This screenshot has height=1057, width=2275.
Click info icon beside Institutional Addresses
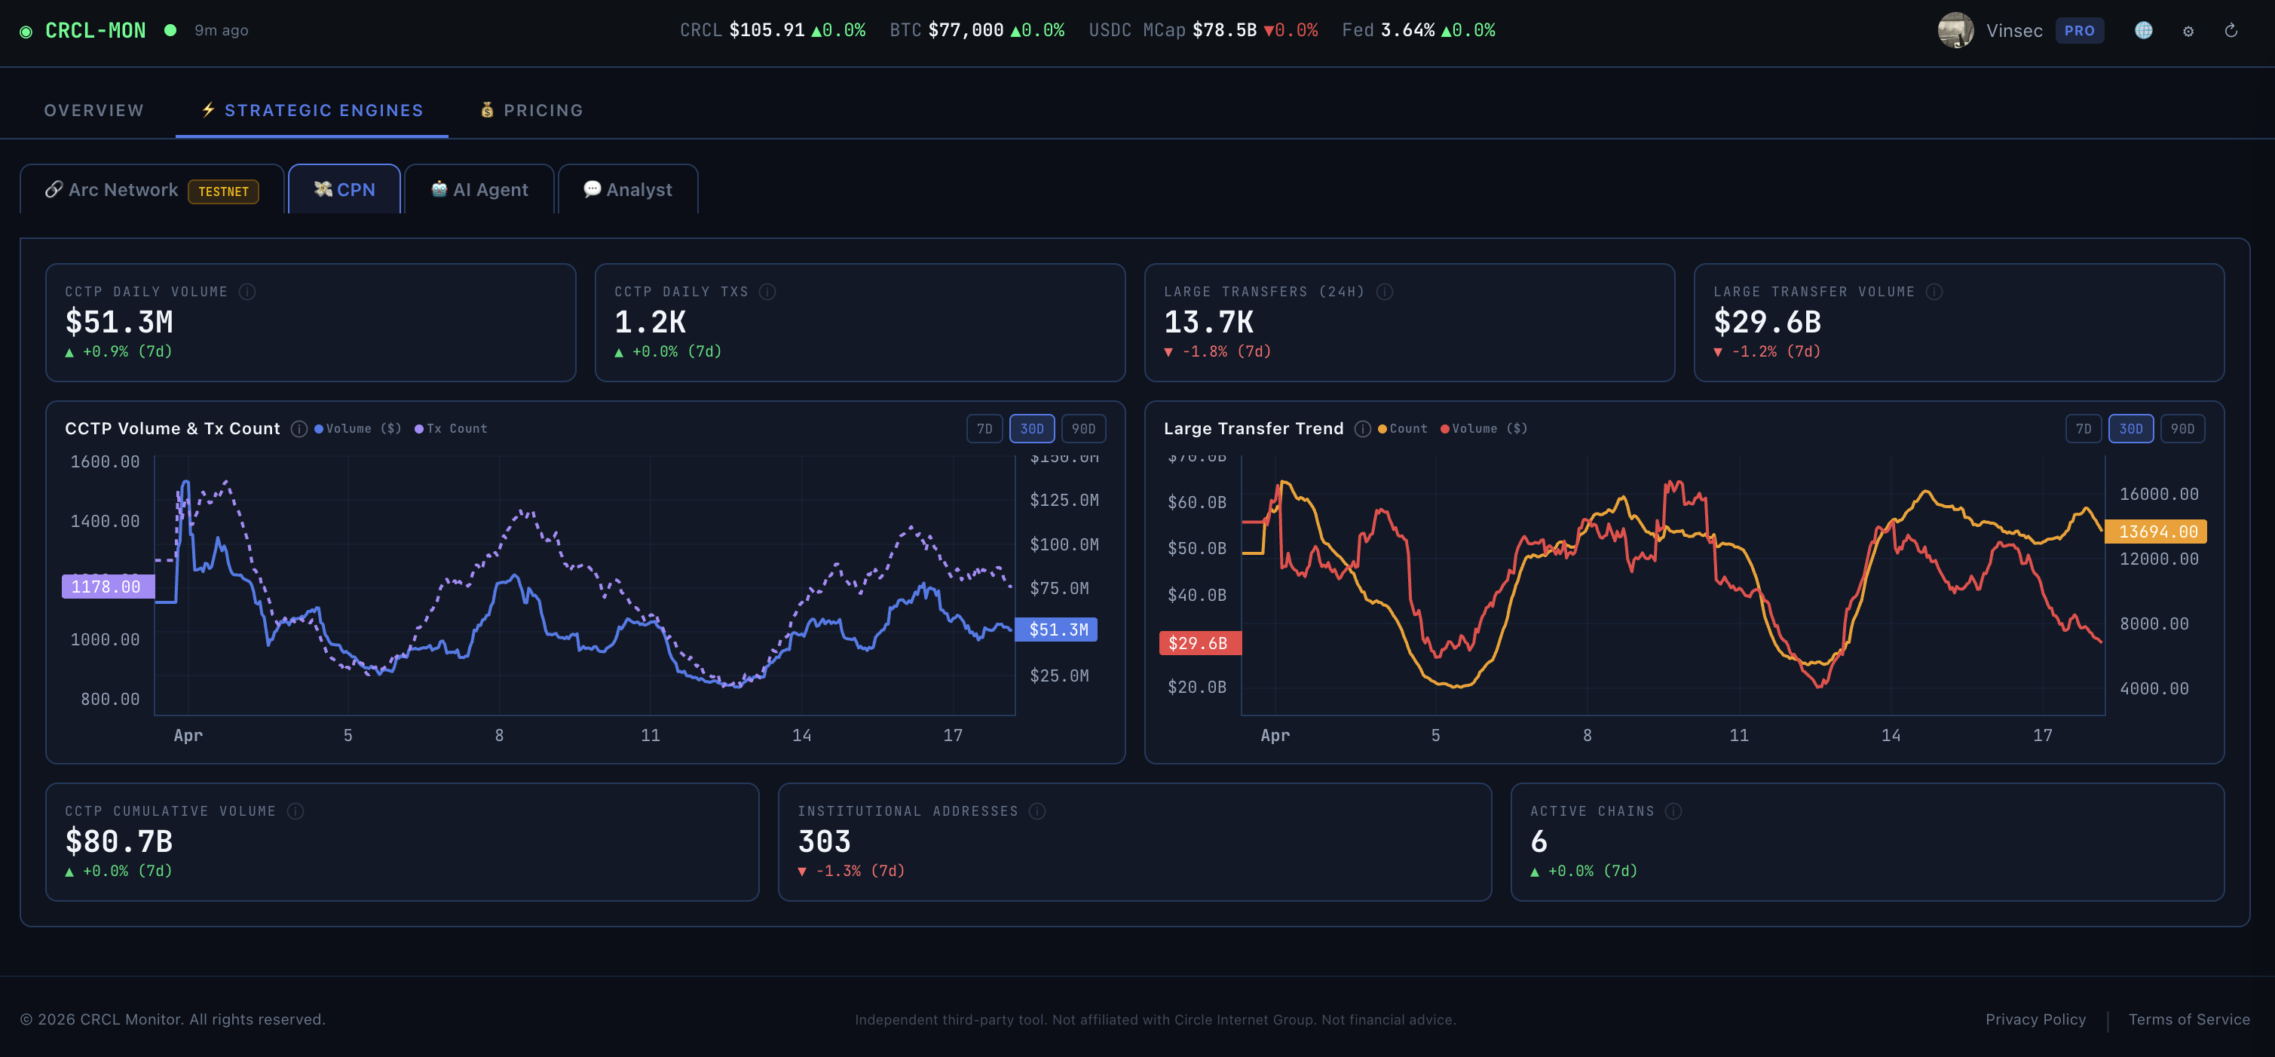[x=1036, y=810]
